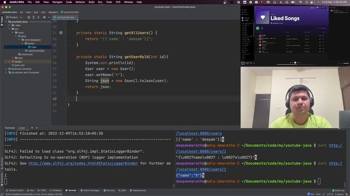Viewport: 350px width, 196px height.
Task: Click the Liked Songs heart cover
Action: 262,17
